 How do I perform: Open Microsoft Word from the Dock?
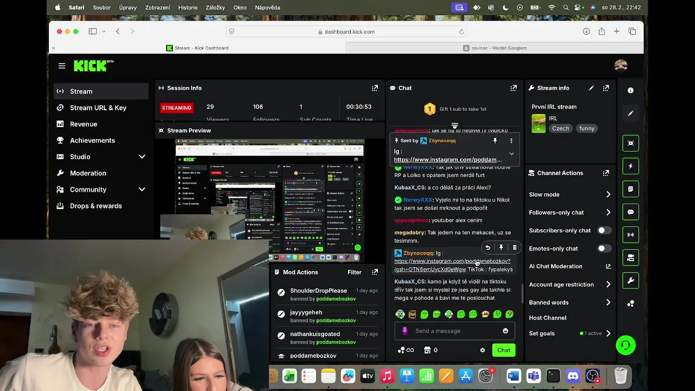tap(514, 376)
